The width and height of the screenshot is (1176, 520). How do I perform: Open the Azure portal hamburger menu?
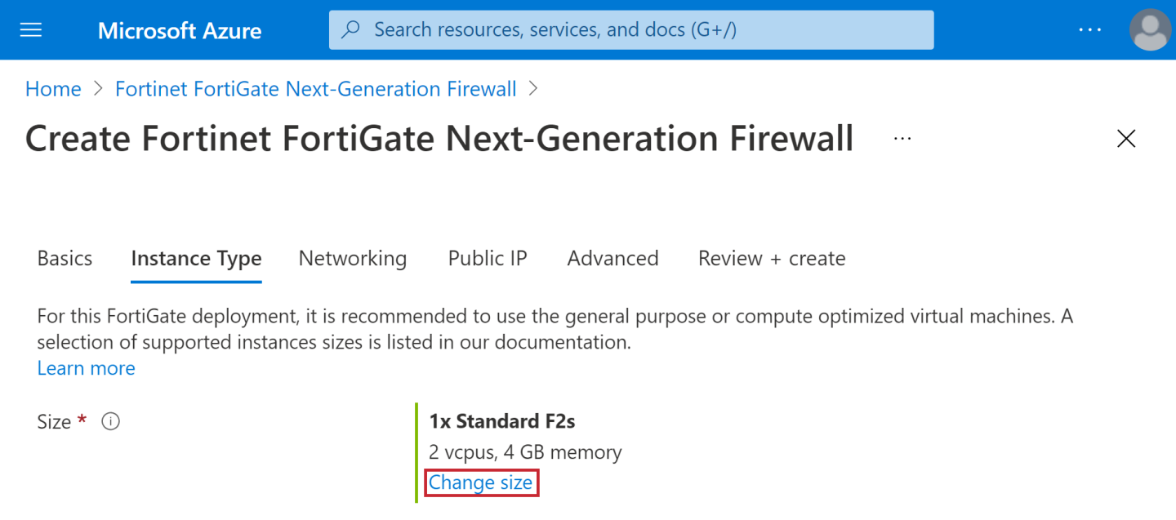(x=31, y=30)
